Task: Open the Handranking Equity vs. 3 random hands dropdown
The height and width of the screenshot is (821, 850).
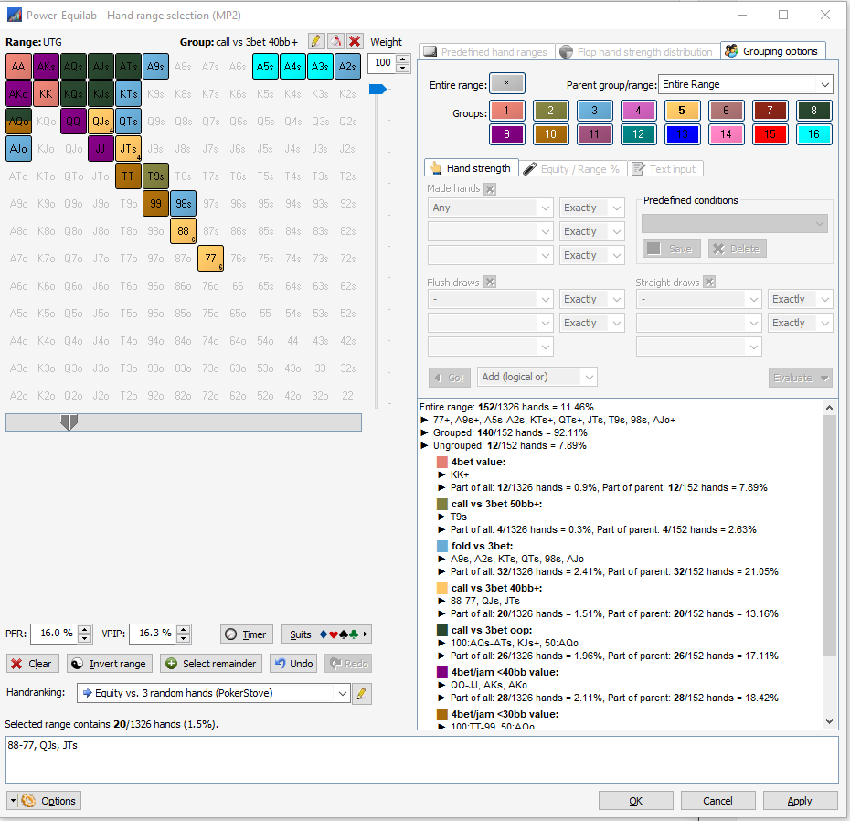Action: click(x=213, y=693)
